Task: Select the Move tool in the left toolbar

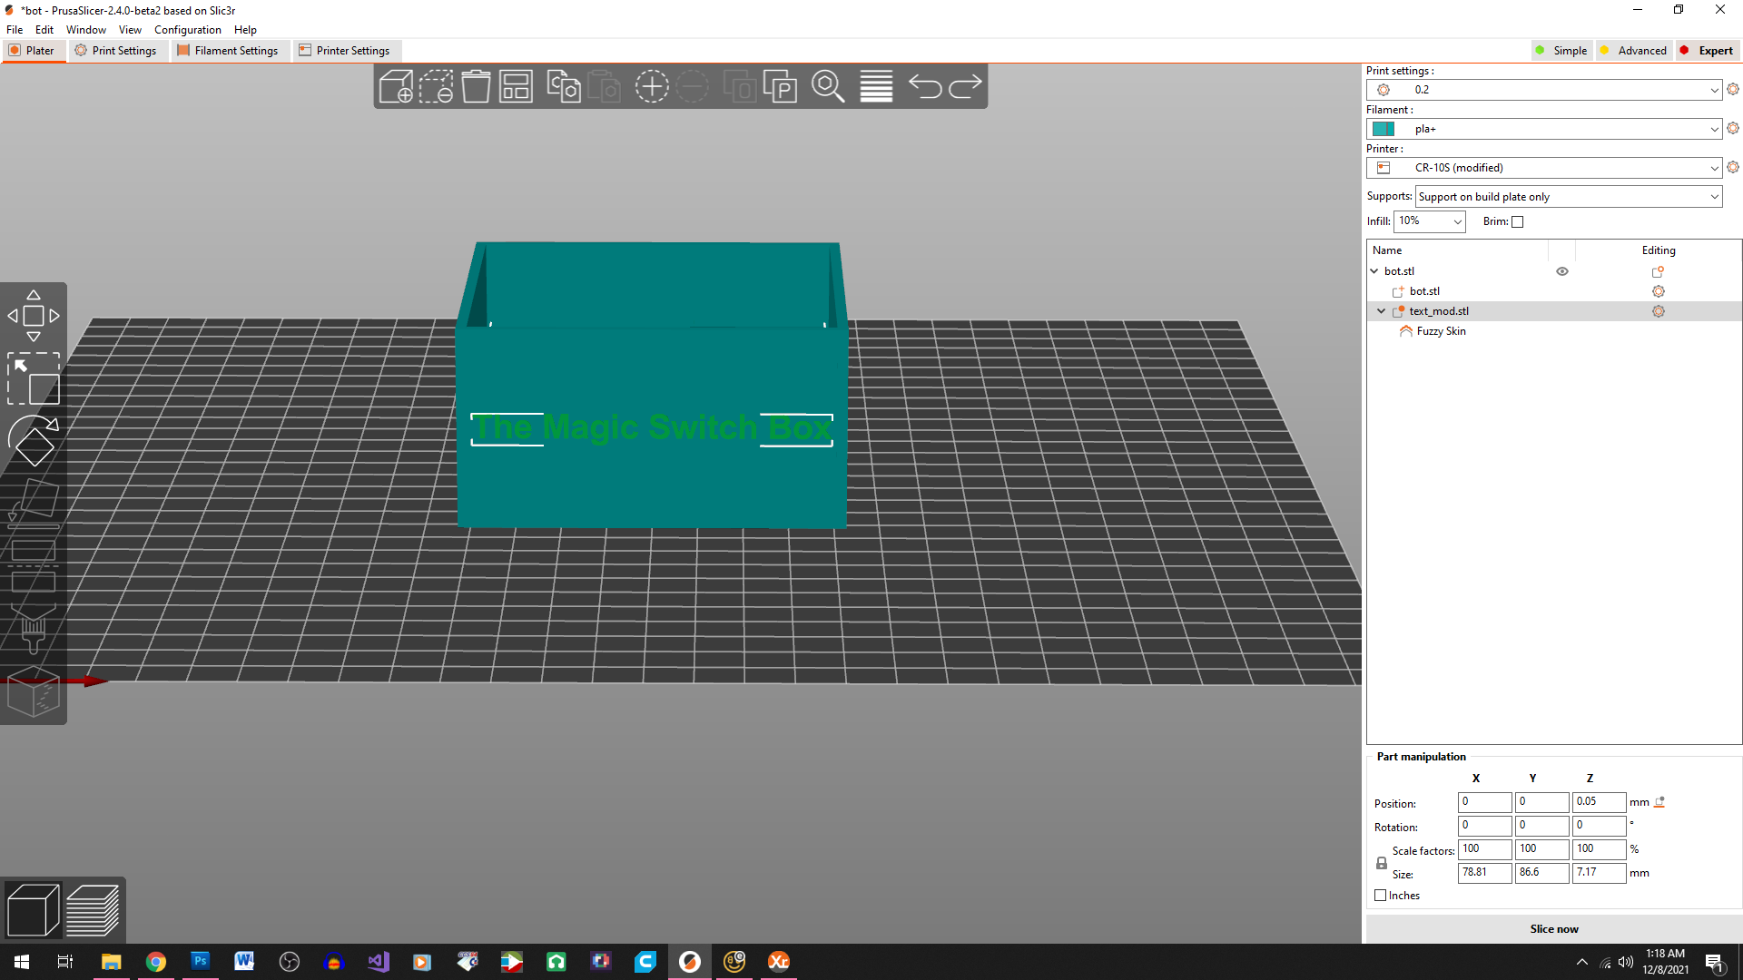Action: point(34,316)
